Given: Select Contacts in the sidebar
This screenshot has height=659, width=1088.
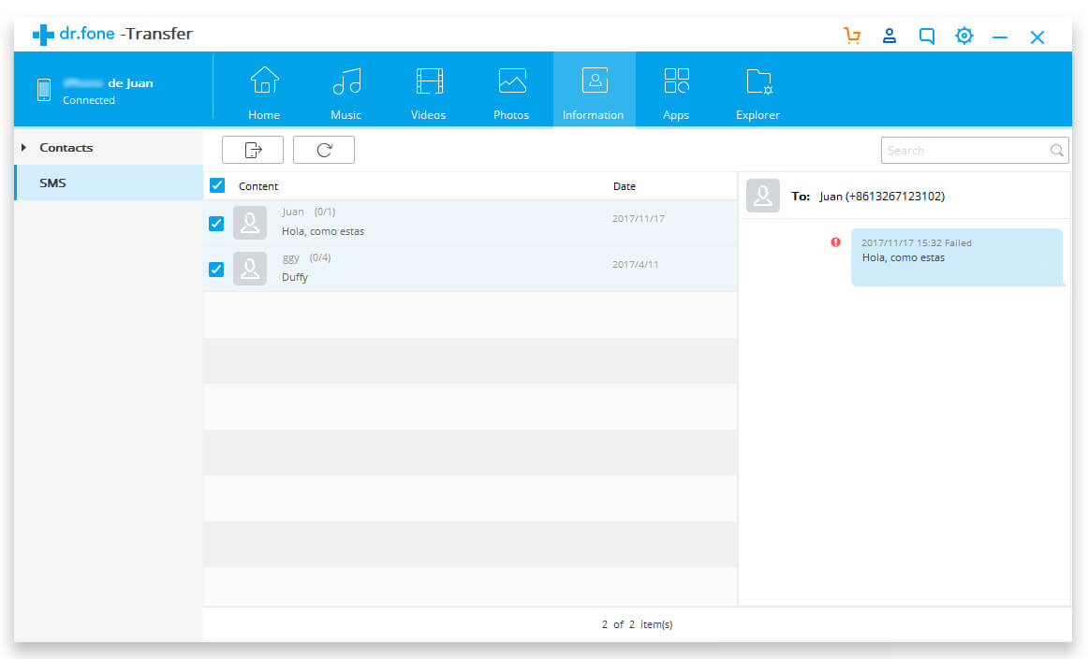Looking at the screenshot, I should pos(66,147).
